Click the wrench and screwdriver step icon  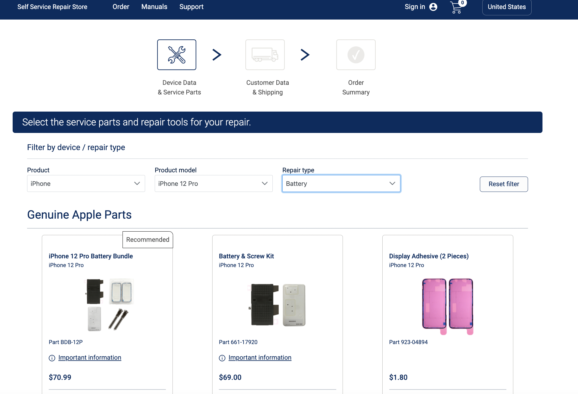pyautogui.click(x=177, y=55)
